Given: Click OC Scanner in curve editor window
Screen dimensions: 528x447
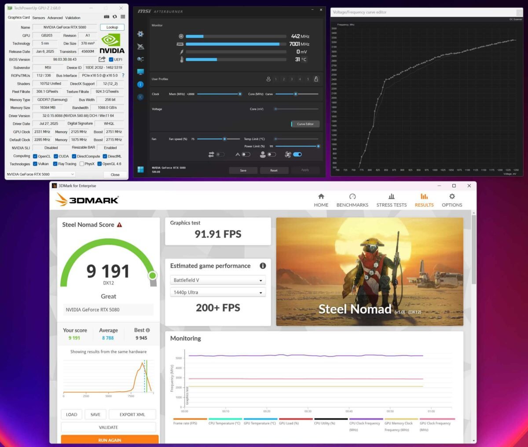Looking at the screenshot, I should 516,19.
